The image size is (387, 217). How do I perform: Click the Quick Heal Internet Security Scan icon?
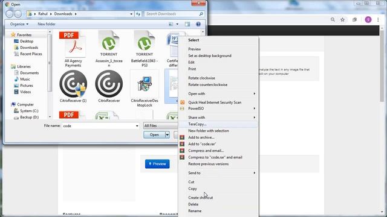(183, 102)
